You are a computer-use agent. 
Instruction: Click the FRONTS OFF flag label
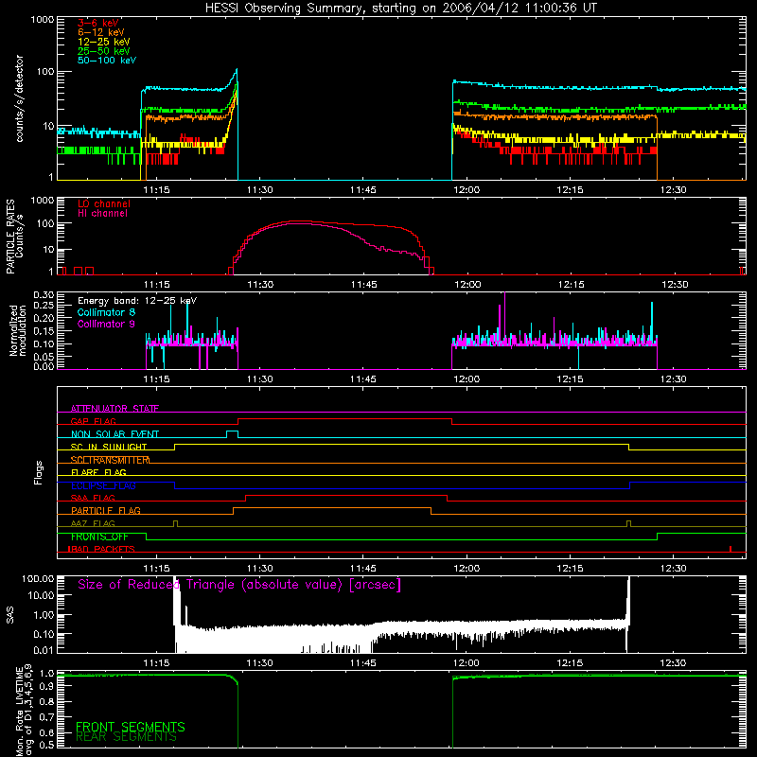point(99,537)
